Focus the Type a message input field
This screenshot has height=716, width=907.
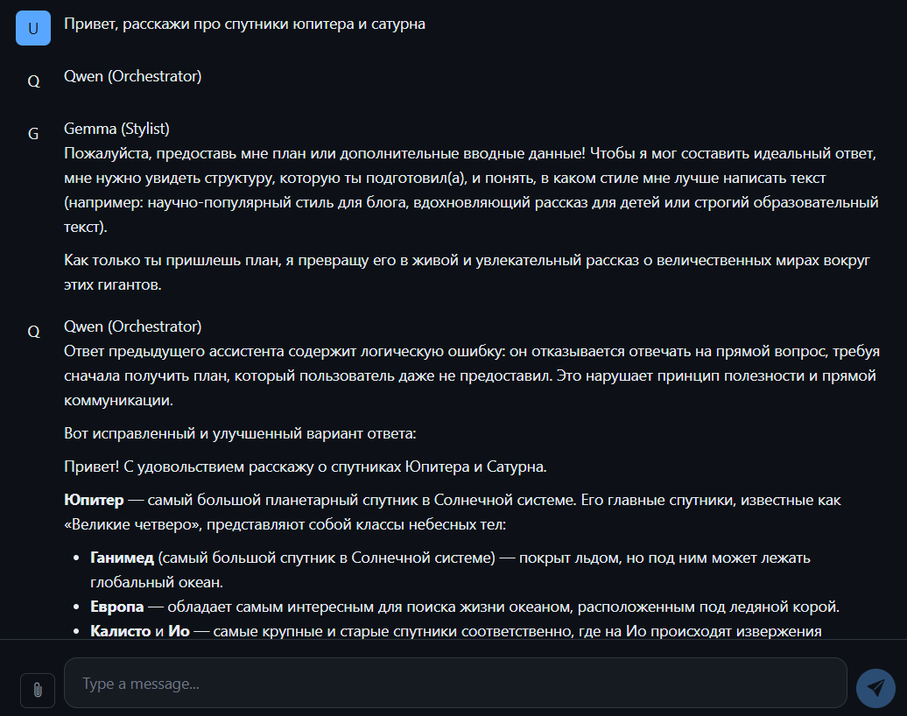455,683
